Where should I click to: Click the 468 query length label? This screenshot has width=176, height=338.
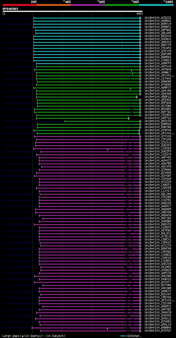[x=139, y=14]
